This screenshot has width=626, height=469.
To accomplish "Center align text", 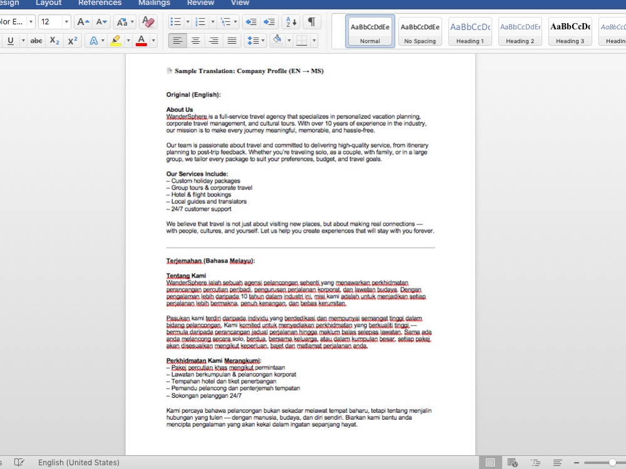I will [x=195, y=41].
